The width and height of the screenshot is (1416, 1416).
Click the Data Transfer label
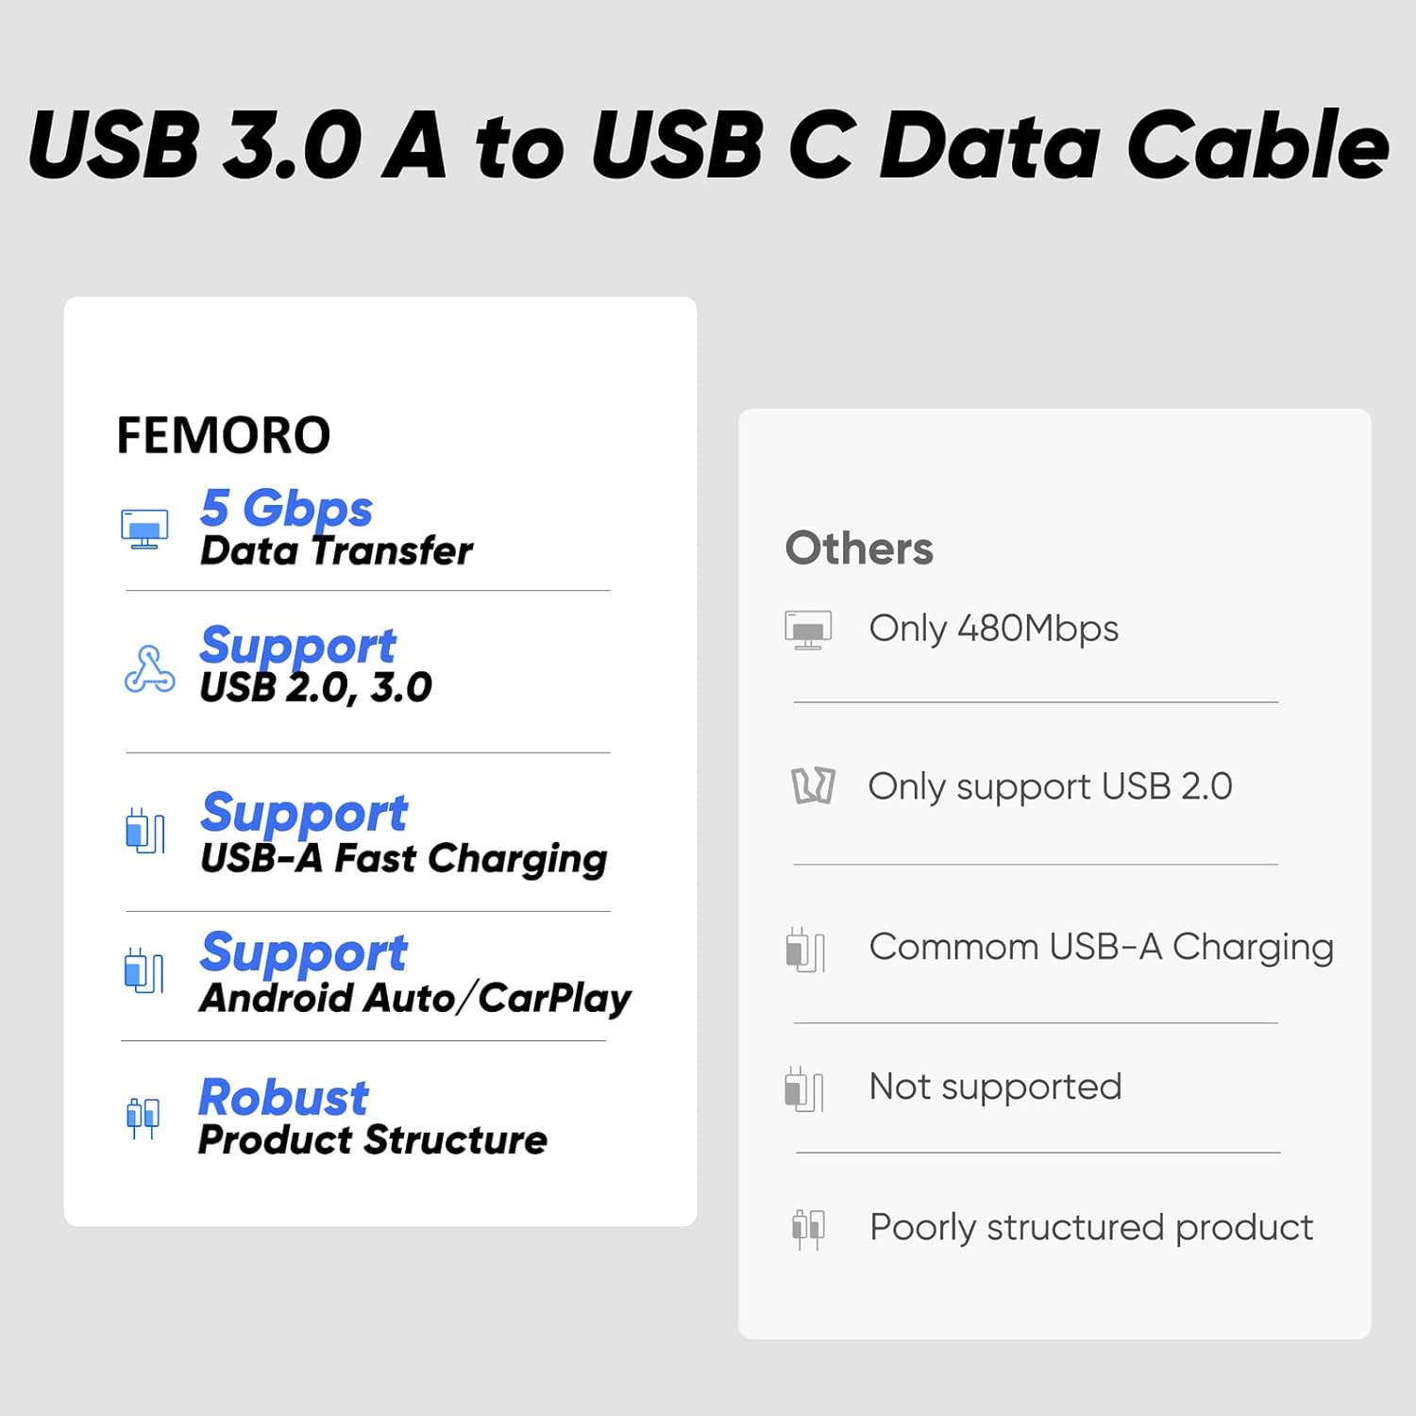click(336, 550)
